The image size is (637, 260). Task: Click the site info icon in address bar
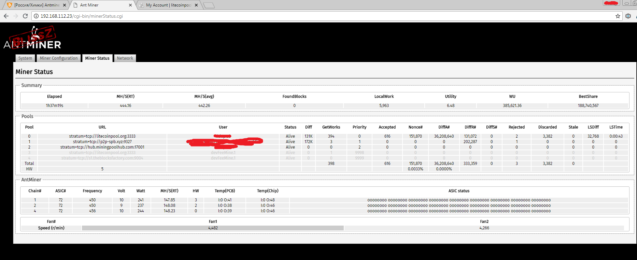pos(36,16)
